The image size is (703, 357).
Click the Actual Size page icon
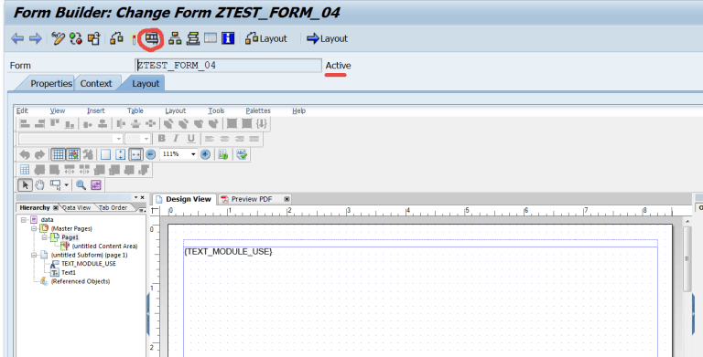(105, 154)
